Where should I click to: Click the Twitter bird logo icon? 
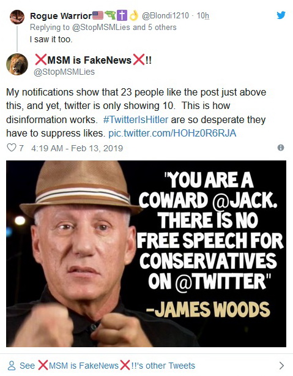click(x=281, y=15)
